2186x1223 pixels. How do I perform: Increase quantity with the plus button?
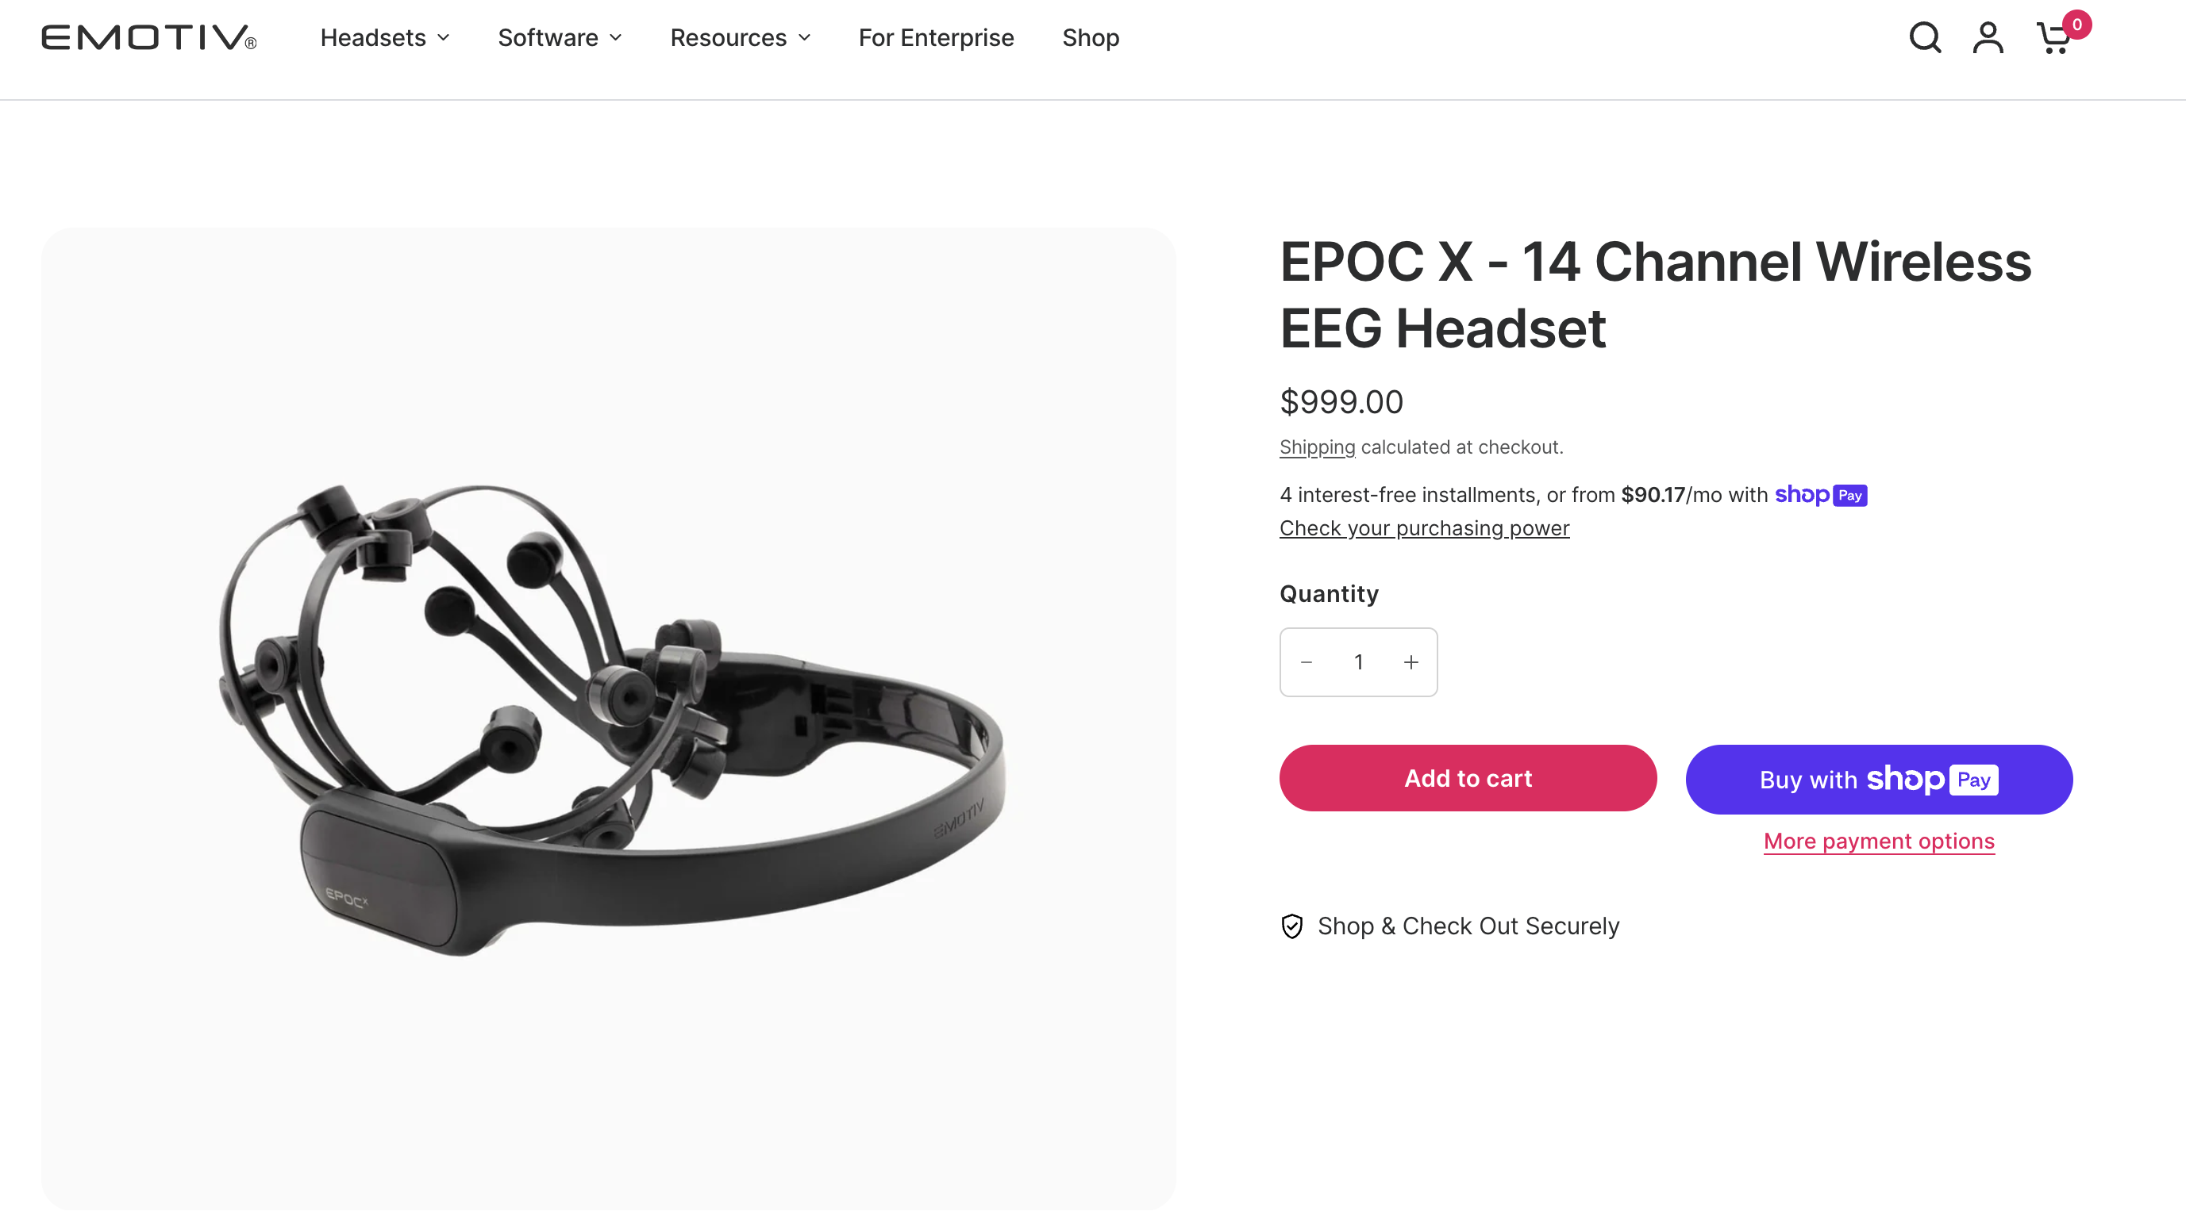1411,662
